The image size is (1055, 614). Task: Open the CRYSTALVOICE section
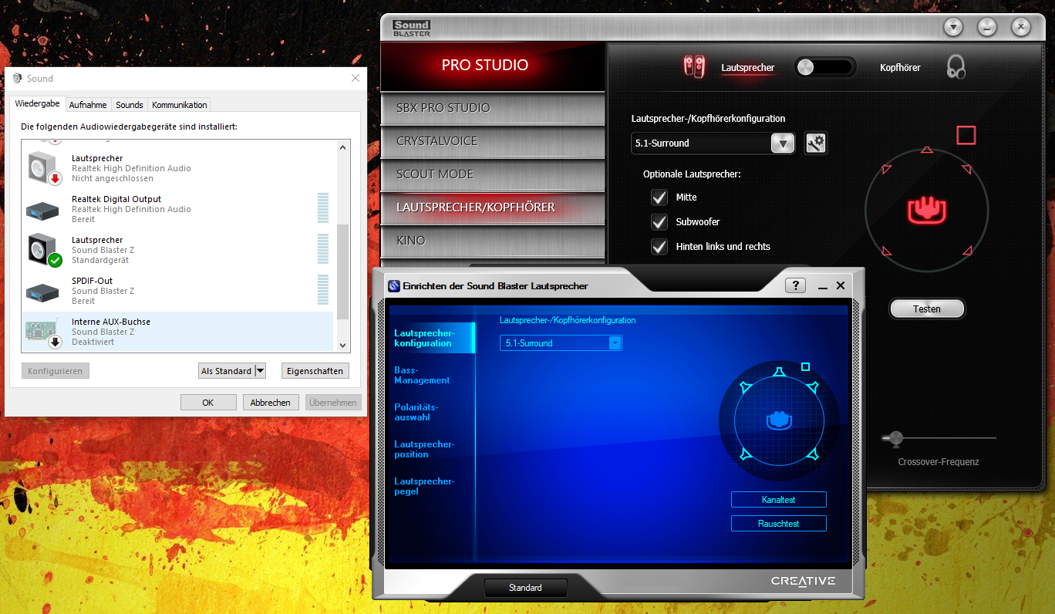point(493,141)
